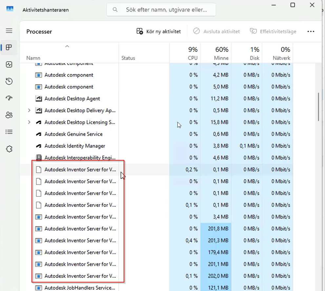Click Avsluta aktivitet button
The width and height of the screenshot is (325, 291).
pyautogui.click(x=216, y=31)
